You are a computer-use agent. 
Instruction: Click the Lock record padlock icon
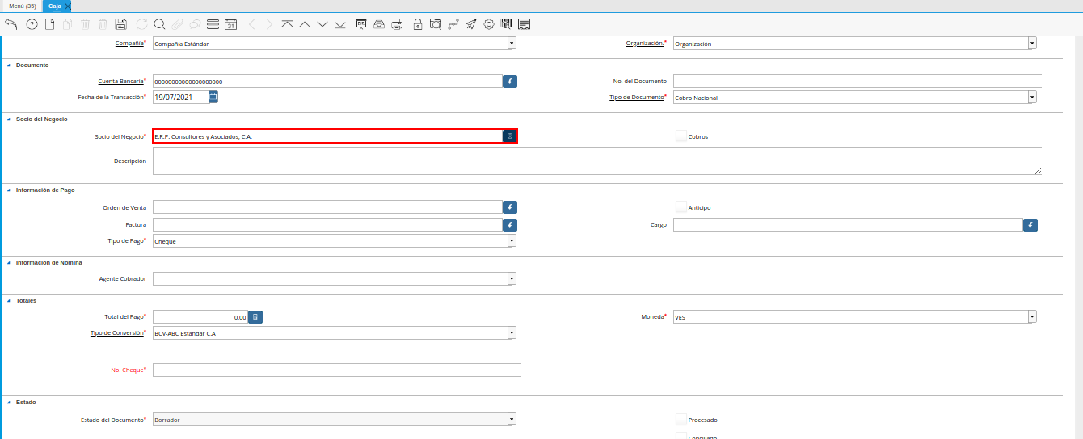417,24
